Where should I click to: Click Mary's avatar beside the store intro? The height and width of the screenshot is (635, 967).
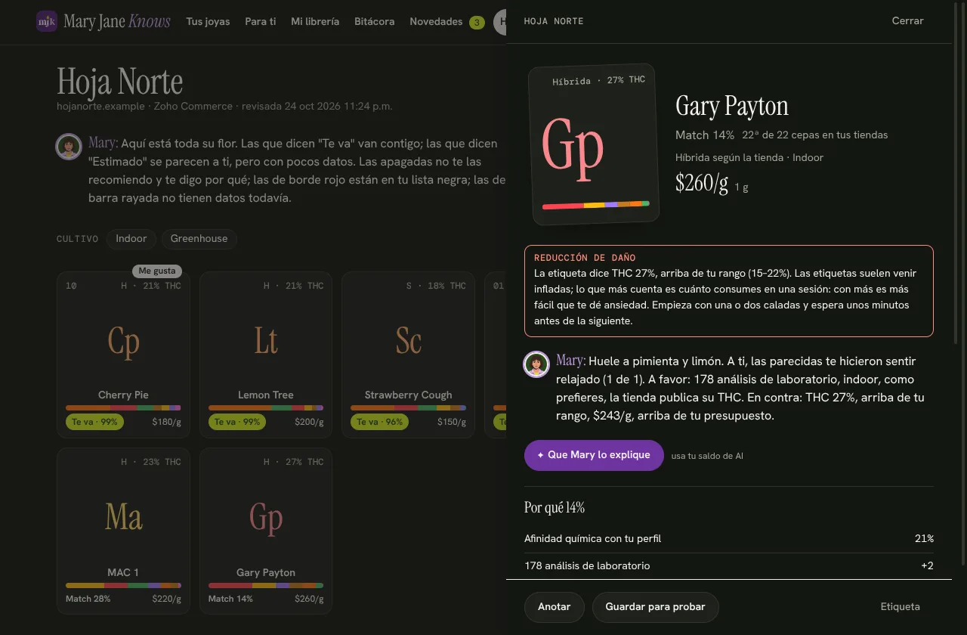69,147
